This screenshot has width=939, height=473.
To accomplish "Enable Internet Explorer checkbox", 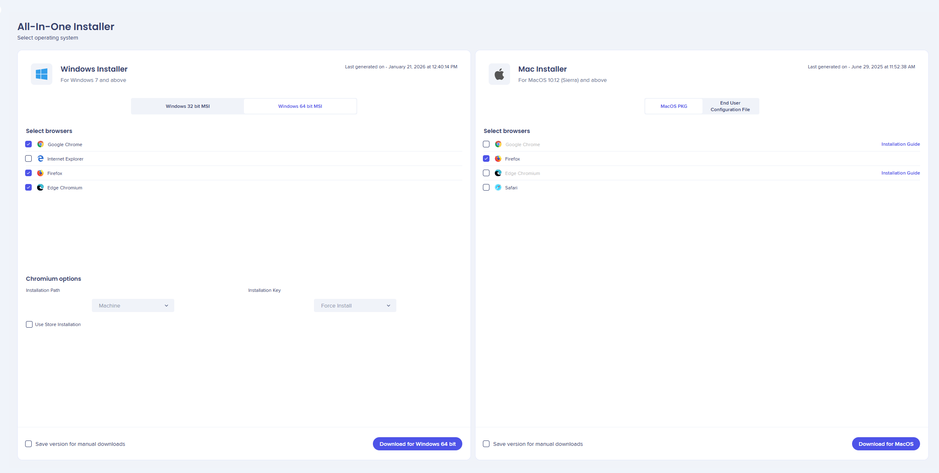I will pos(28,158).
